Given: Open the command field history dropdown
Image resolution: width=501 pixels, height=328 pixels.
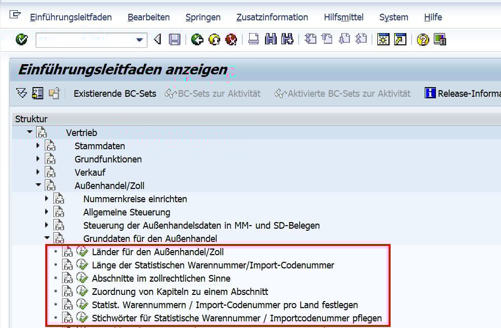Looking at the screenshot, I should pyautogui.click(x=139, y=39).
